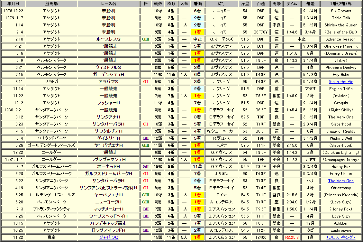Click the 騎手 column header
The height and width of the screenshot is (242, 363).
tap(222, 4)
